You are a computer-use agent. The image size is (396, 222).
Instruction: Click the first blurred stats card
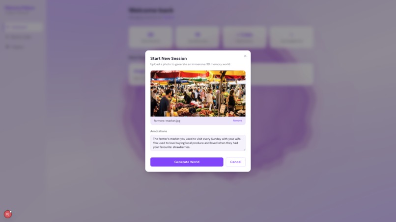150,37
